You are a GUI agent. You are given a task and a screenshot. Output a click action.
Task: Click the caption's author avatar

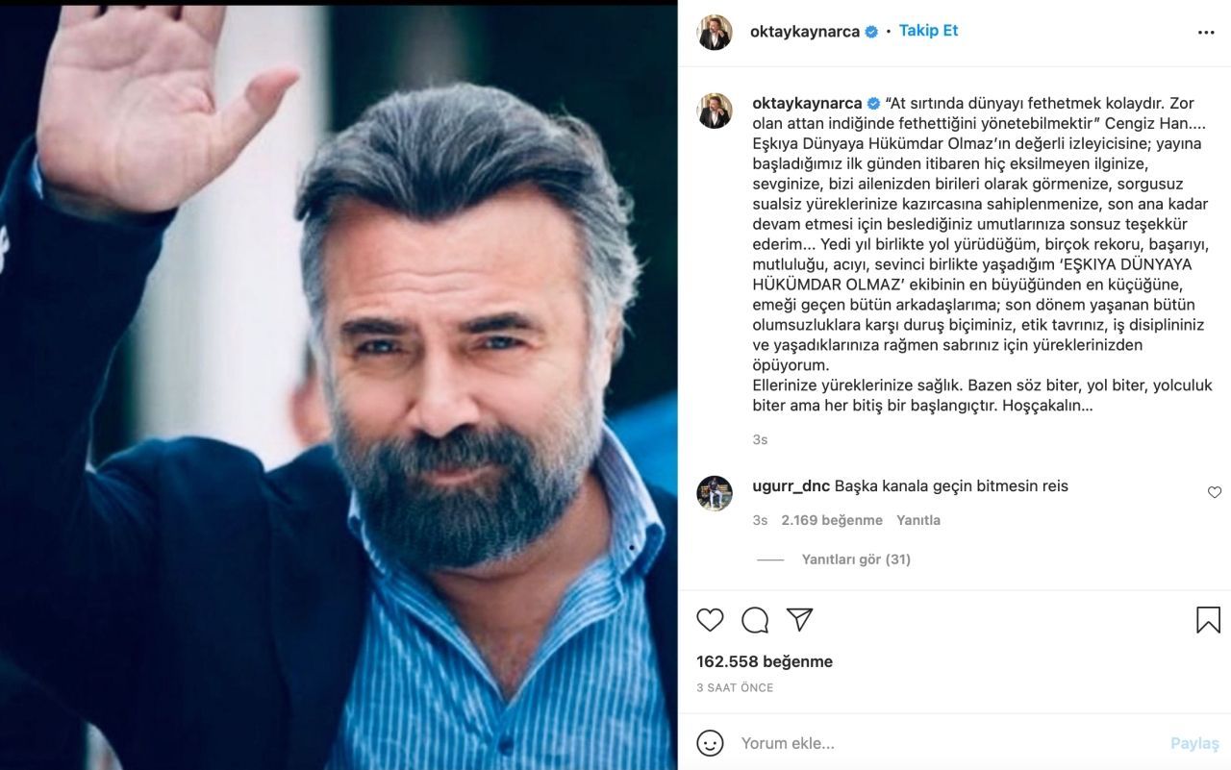coord(715,111)
